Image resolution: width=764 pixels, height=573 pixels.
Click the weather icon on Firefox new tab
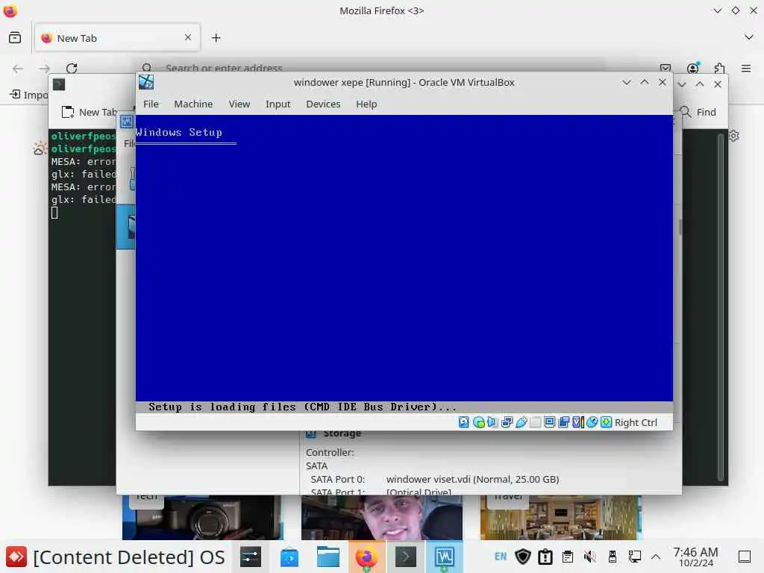[x=40, y=148]
